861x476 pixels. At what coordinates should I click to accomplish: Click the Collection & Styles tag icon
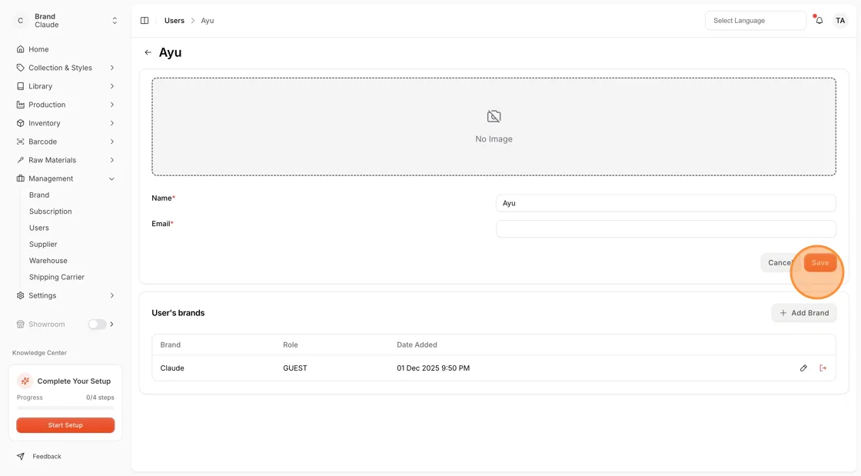[20, 68]
